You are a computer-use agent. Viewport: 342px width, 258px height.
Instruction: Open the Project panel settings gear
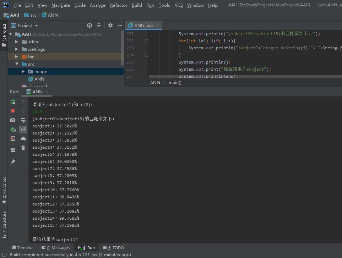tap(110, 25)
